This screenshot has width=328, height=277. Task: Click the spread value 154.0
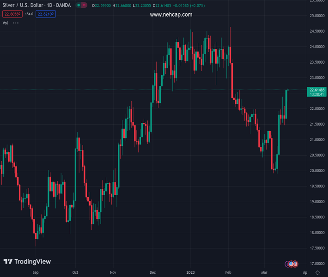[29, 14]
